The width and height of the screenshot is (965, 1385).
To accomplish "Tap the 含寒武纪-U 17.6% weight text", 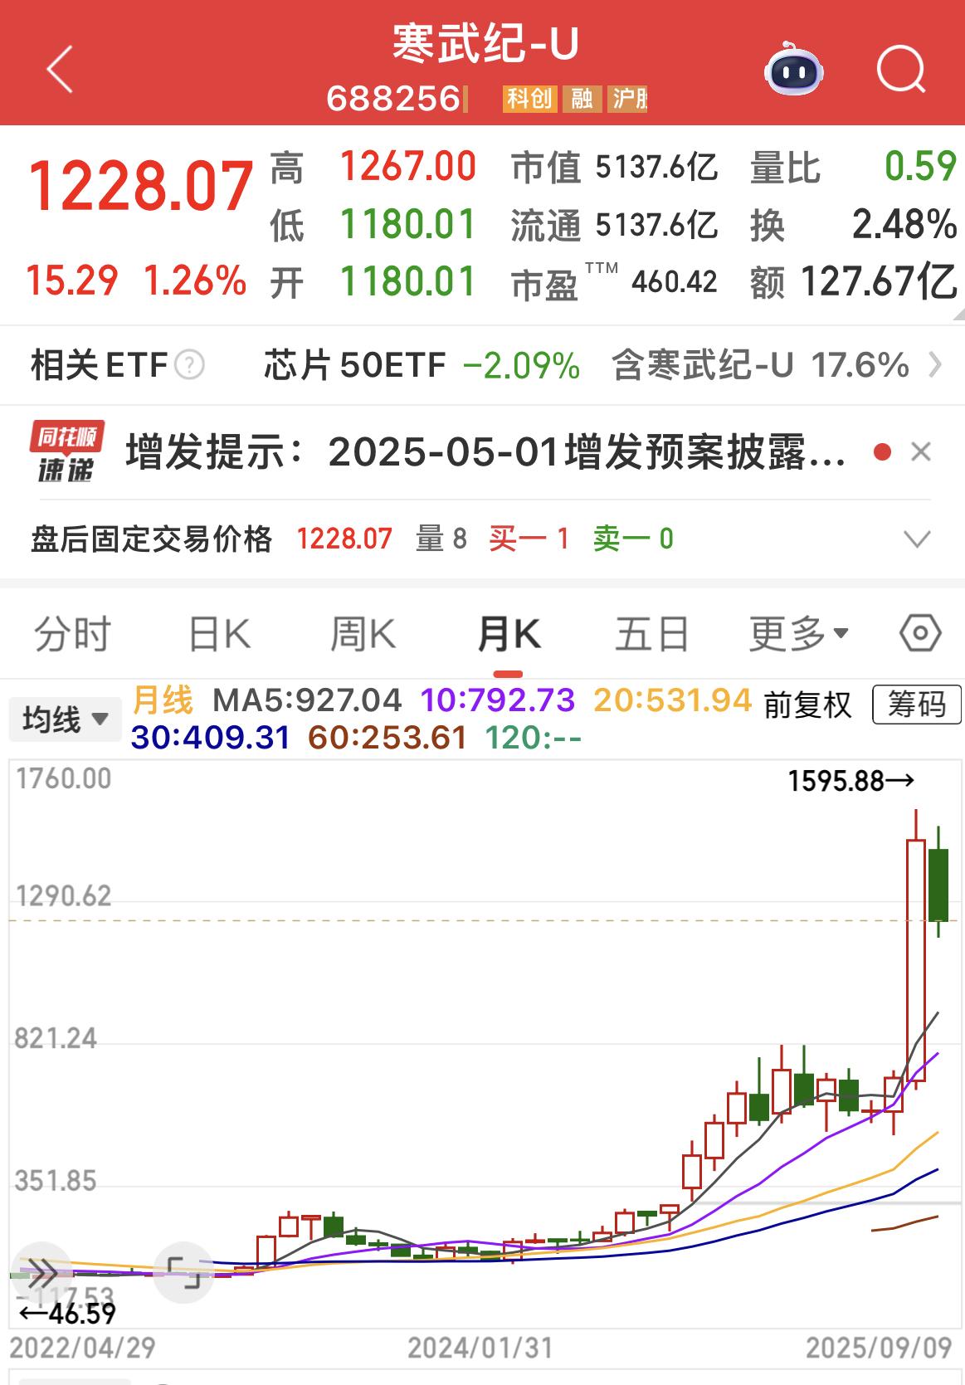I will click(x=760, y=365).
